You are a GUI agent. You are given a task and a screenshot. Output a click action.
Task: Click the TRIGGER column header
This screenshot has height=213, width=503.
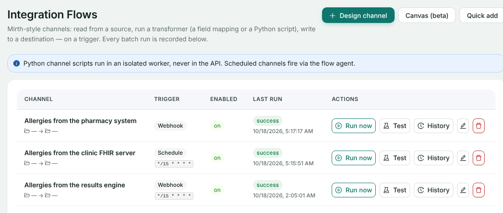coord(167,99)
